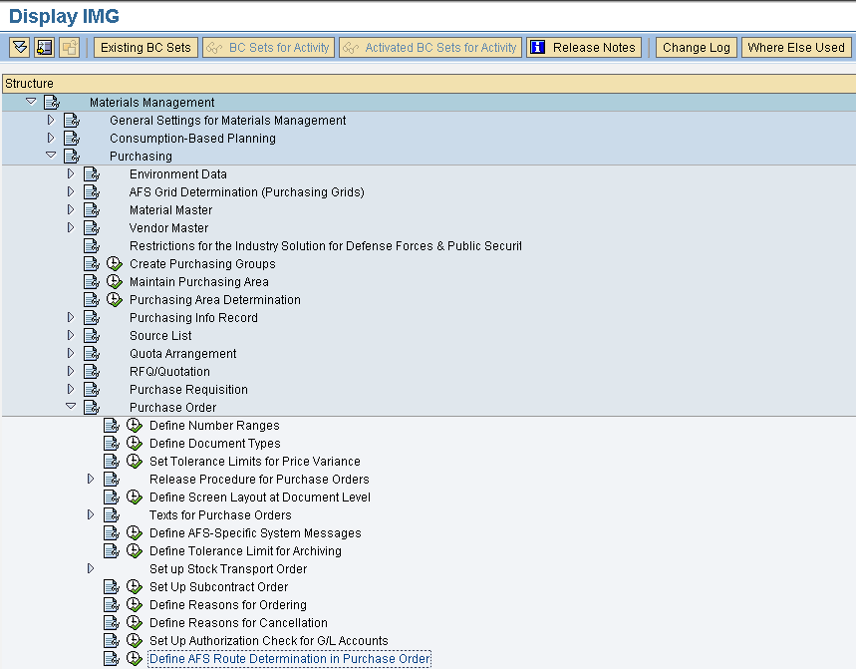Execute the Create Purchasing Groups activity

[115, 263]
